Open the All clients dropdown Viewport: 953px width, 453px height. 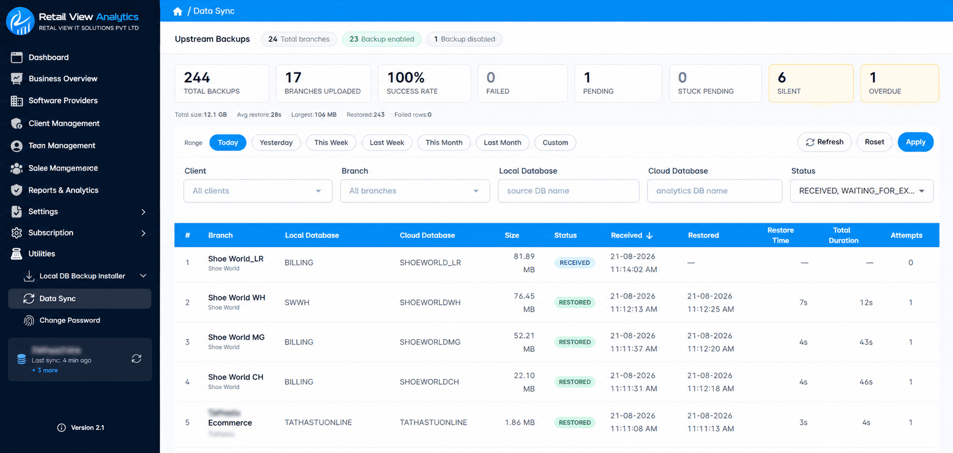tap(258, 191)
